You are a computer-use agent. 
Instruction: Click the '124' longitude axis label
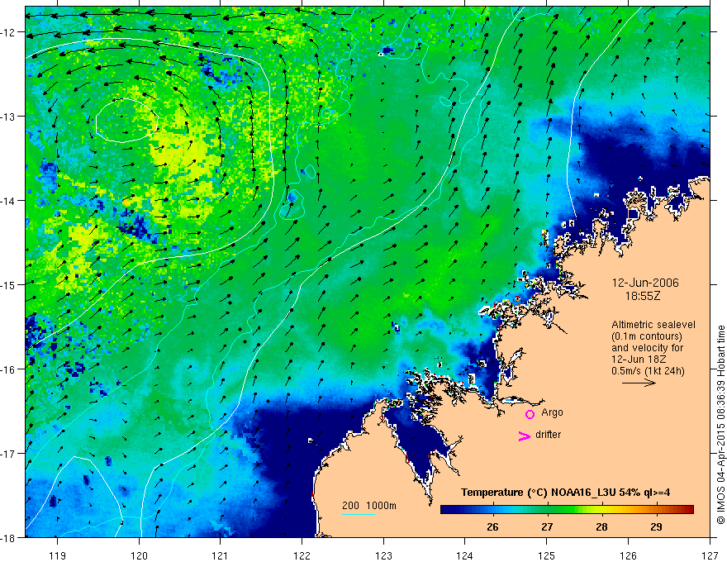[465, 555]
